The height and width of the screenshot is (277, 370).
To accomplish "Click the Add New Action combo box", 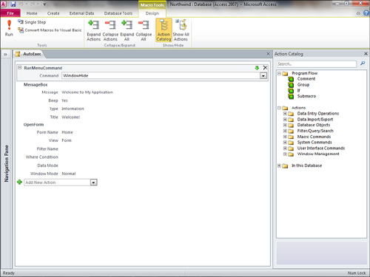I will click(x=58, y=182).
